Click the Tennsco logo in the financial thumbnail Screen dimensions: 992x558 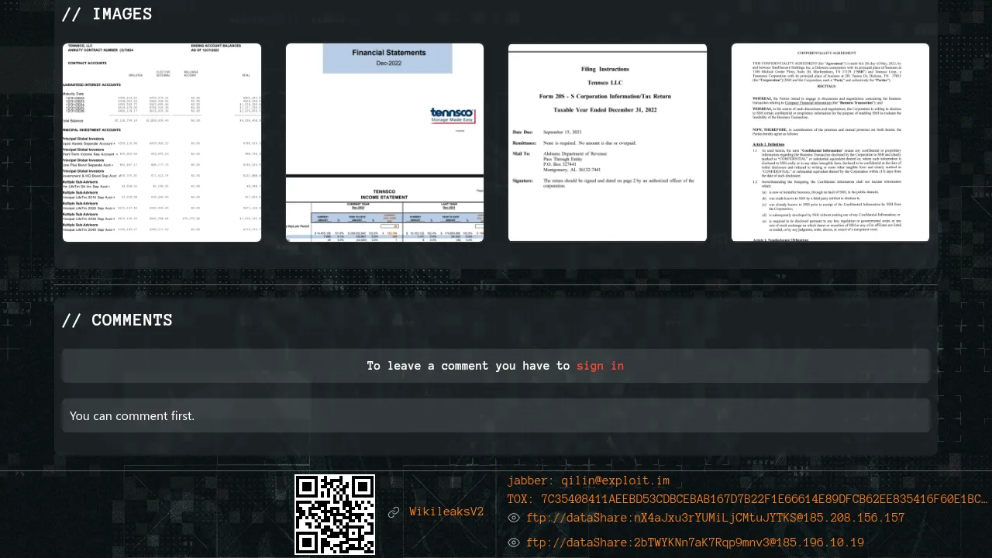pyautogui.click(x=452, y=116)
